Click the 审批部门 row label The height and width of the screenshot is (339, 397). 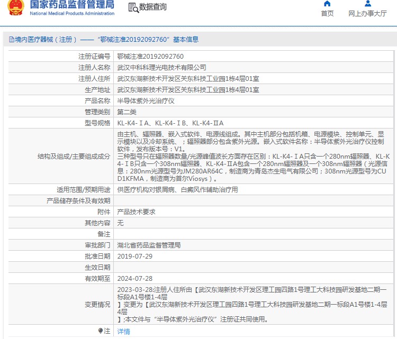pyautogui.click(x=97, y=245)
